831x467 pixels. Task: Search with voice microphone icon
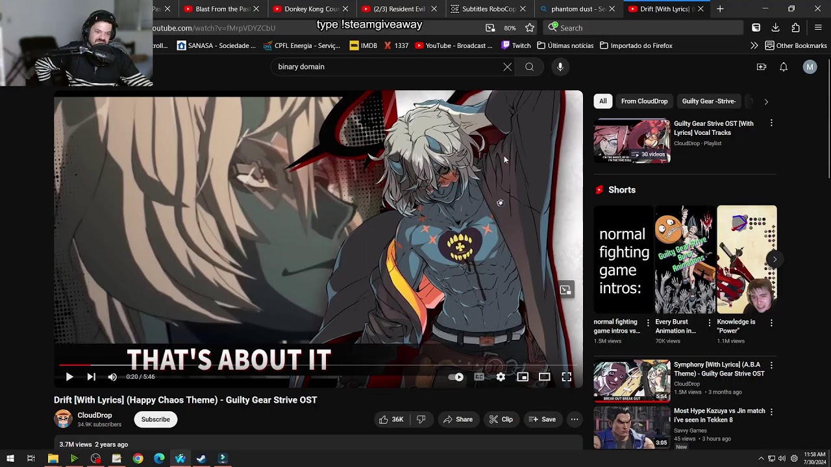(560, 67)
